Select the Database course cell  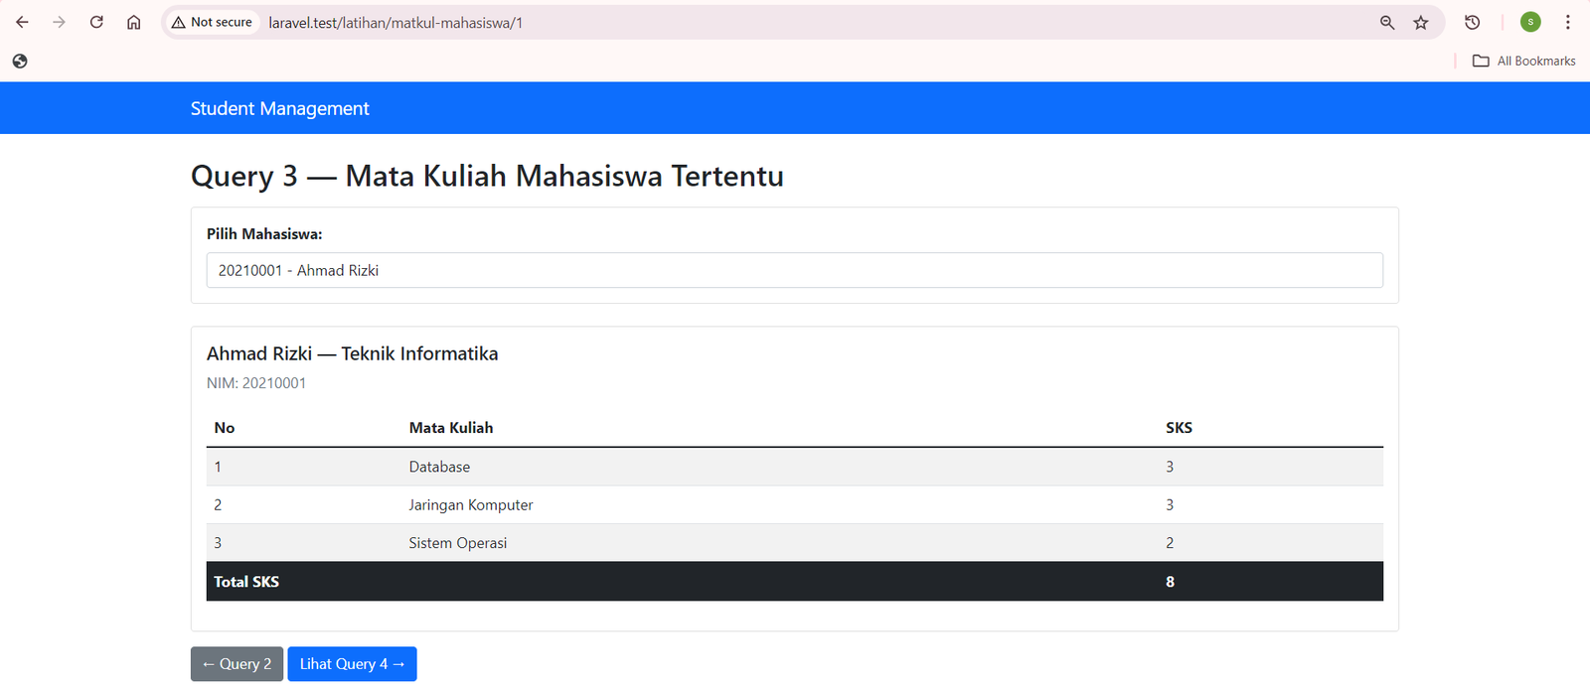point(439,467)
